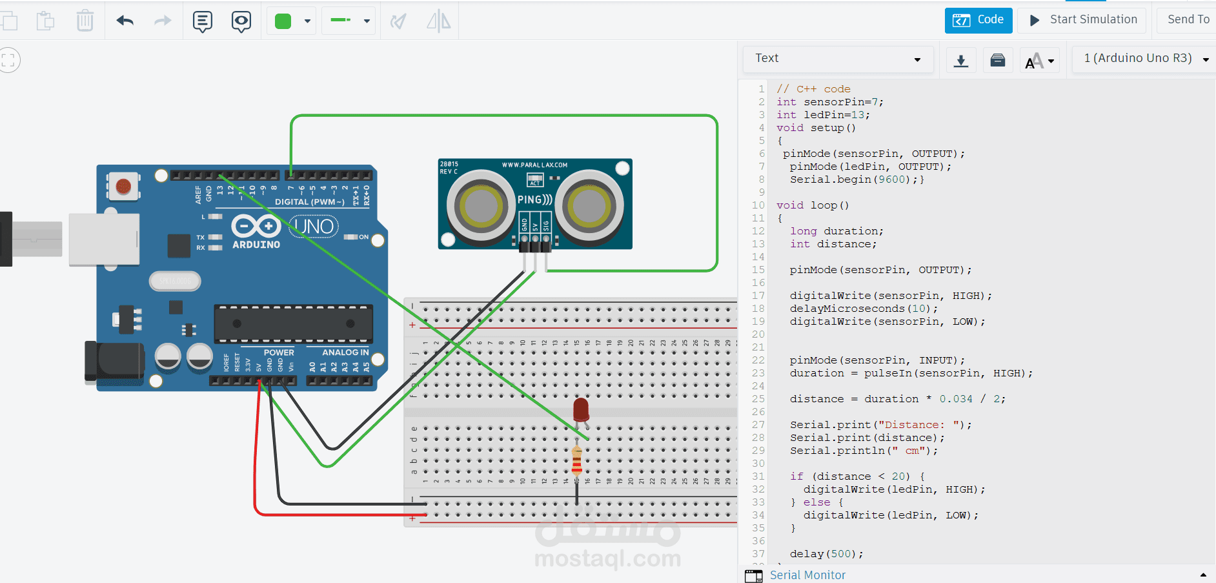Click the "long duration;" code line
This screenshot has height=583, width=1216.
point(836,231)
